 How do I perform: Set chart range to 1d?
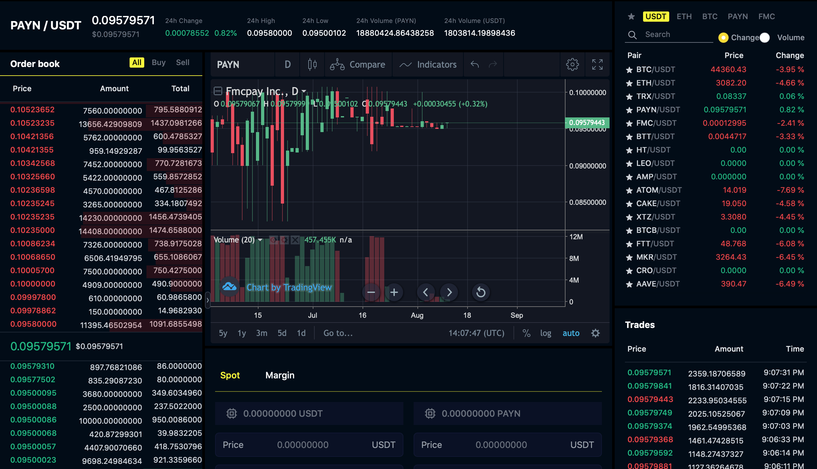[x=301, y=333]
